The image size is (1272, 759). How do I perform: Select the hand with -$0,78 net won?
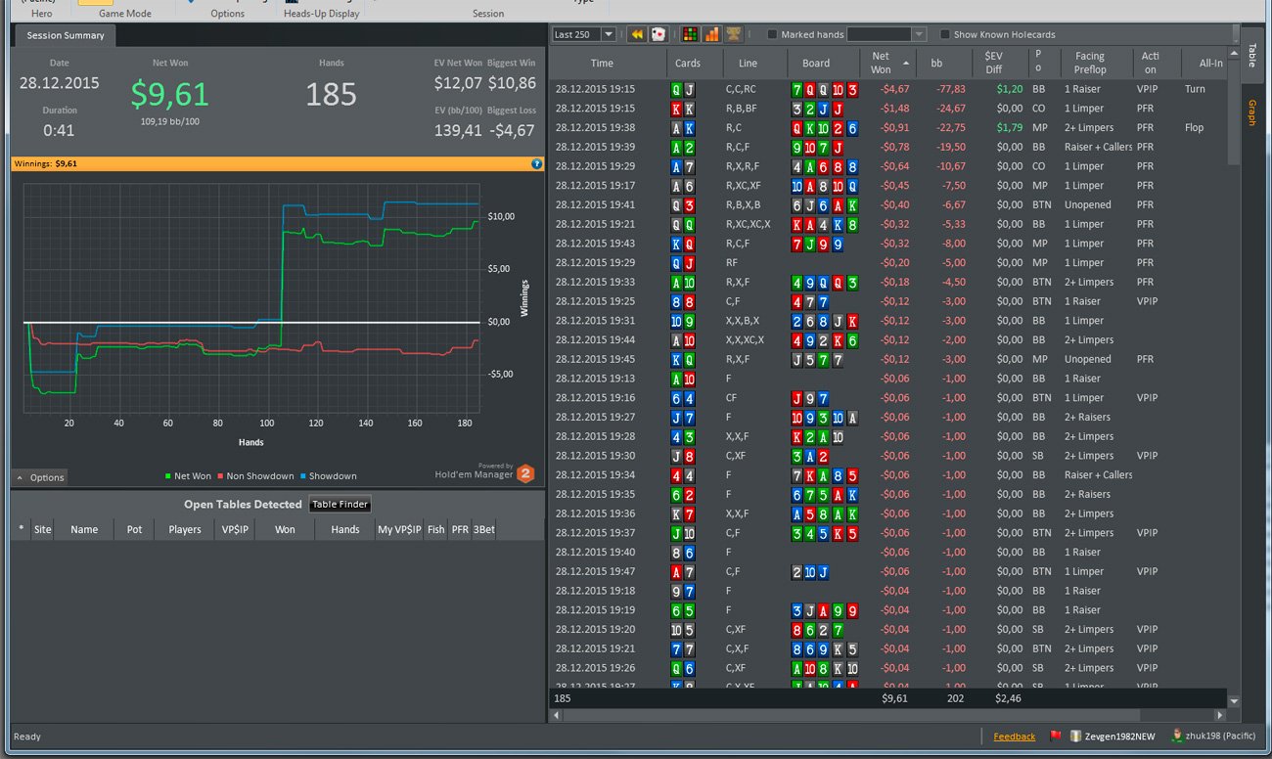tap(888, 147)
